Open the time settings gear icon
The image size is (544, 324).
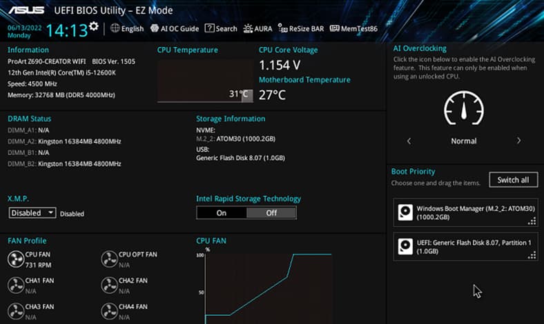point(94,26)
